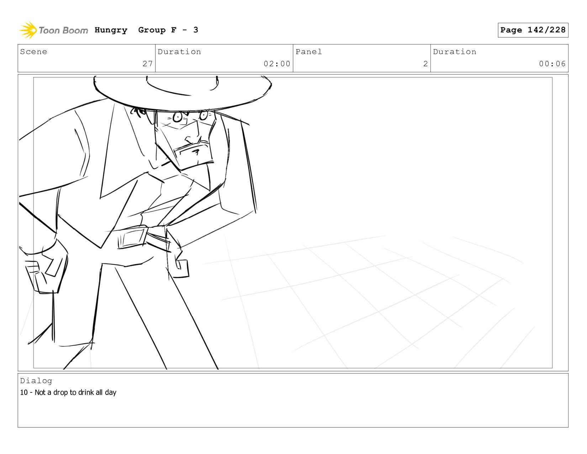Click the 'Page 142/228' box
This screenshot has height=454, width=587.
tap(533, 30)
